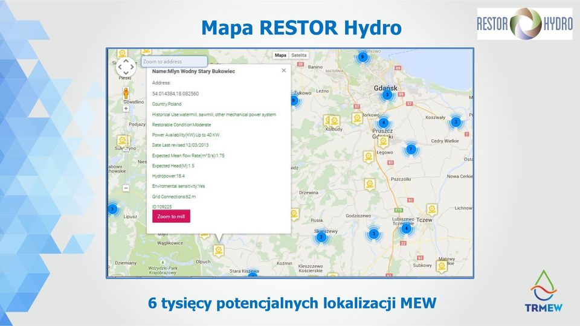Click Date Last revised 12/03/2013 line

coord(181,145)
